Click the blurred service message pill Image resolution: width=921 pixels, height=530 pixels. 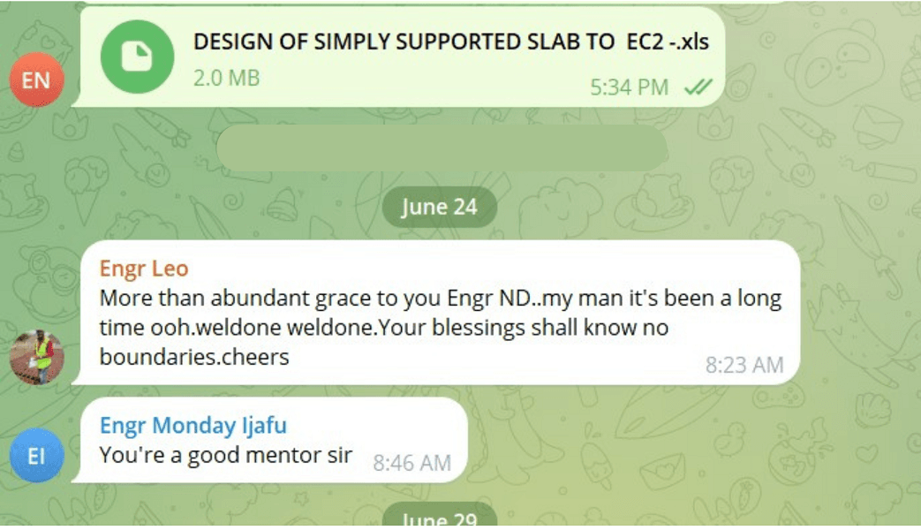[x=442, y=148]
